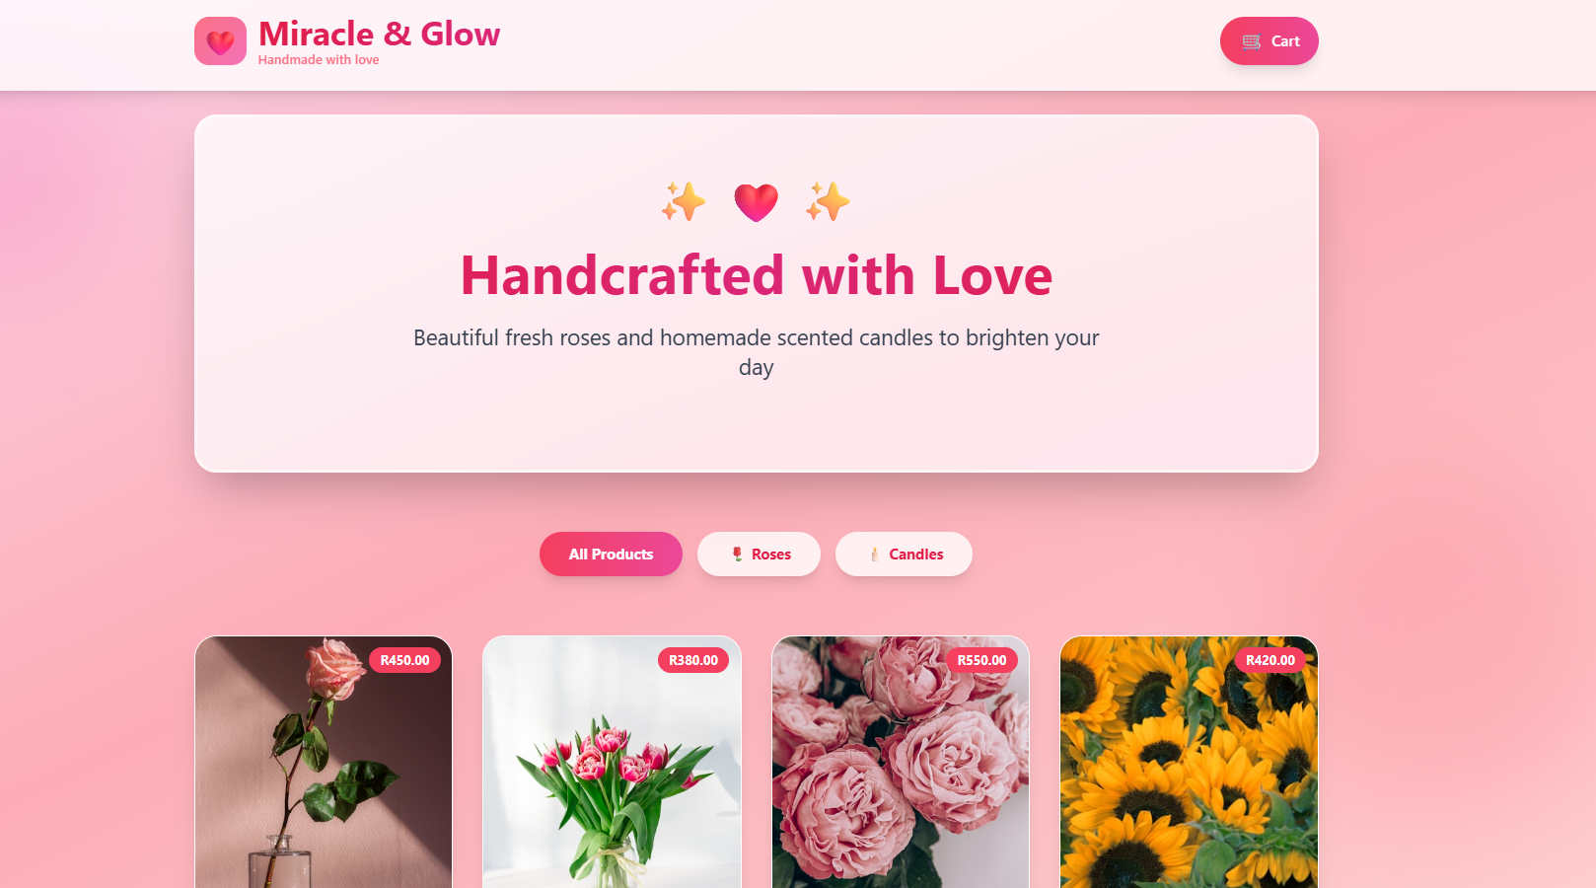Click the rose emoji icon on Roses filter
This screenshot has height=888, width=1596.
coord(737,555)
